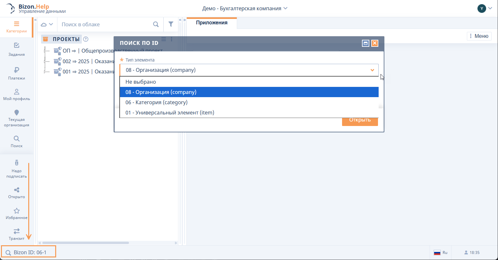Click the Поиск magnifier in sidebar
This screenshot has height=260, width=498.
17,141
